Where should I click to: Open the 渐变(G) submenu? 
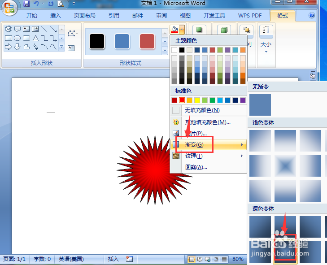pos(209,144)
